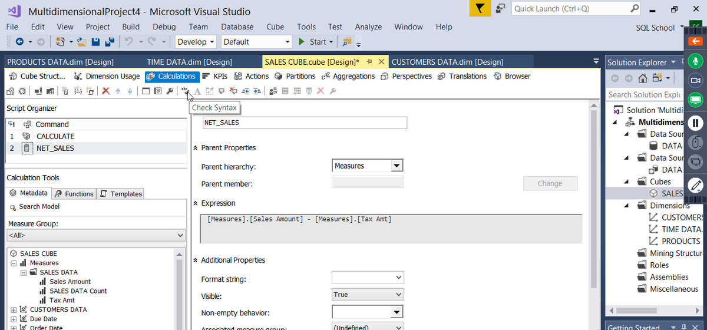The width and height of the screenshot is (707, 330).
Task: Pause the screen recording
Action: tap(696, 123)
